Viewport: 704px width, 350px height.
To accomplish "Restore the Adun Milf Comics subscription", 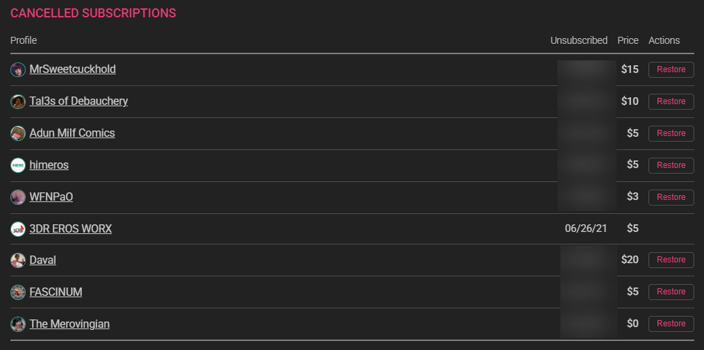I will point(671,133).
